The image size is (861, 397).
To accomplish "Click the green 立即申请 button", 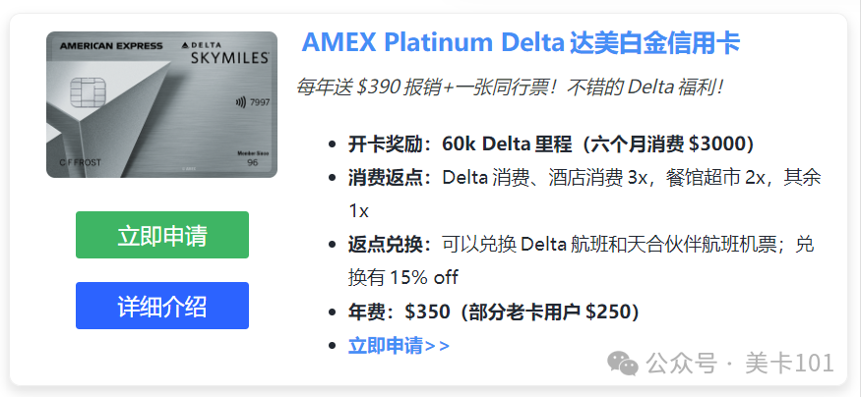I will coord(162,235).
